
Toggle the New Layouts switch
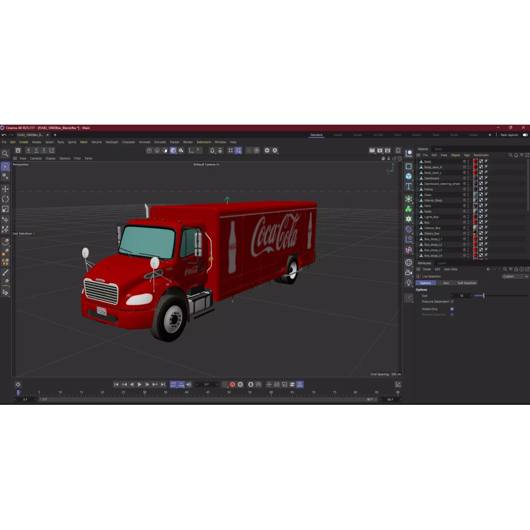pyautogui.click(x=525, y=135)
